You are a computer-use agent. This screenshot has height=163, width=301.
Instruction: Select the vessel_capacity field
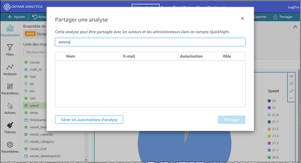41,134
